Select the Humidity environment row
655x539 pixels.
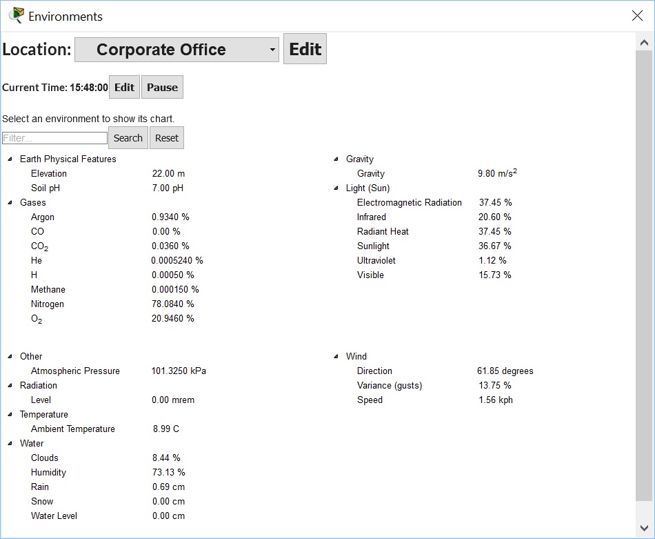tap(48, 473)
